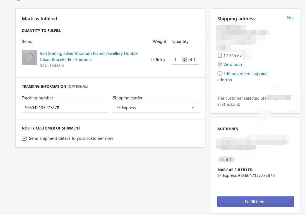305x215 pixels.
Task: Click Edit in the Shipping address card
Action: [x=290, y=18]
